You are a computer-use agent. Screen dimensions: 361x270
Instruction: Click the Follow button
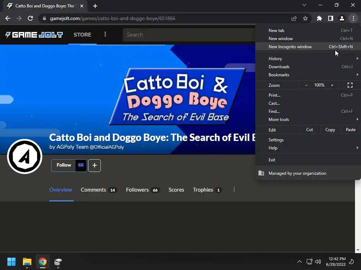64,165
